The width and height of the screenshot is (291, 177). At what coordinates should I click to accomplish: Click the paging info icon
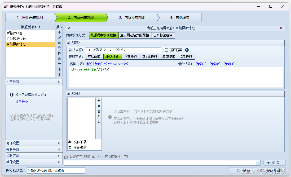coord(11,95)
